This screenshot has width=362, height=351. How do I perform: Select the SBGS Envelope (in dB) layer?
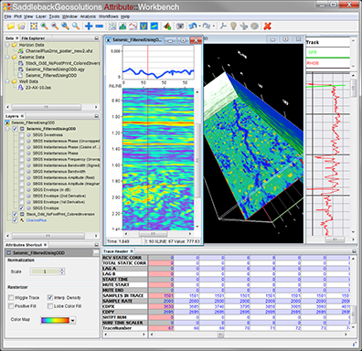coord(52,190)
